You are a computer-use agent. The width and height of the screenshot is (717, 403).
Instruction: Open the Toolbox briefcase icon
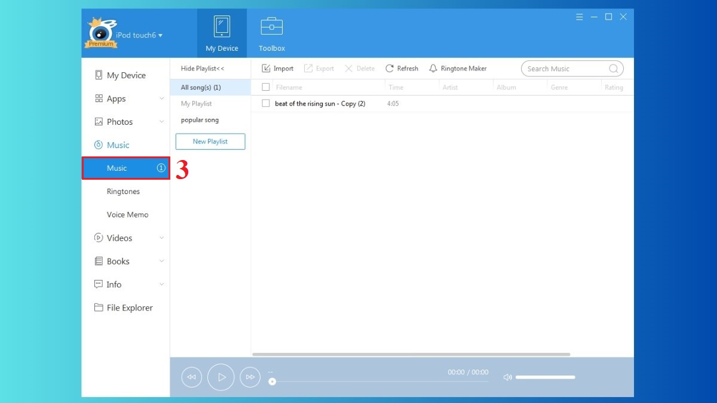[x=272, y=27]
